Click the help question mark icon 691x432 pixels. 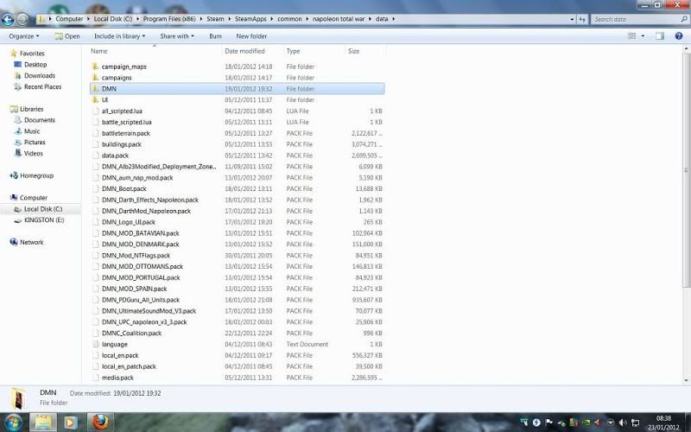click(678, 36)
